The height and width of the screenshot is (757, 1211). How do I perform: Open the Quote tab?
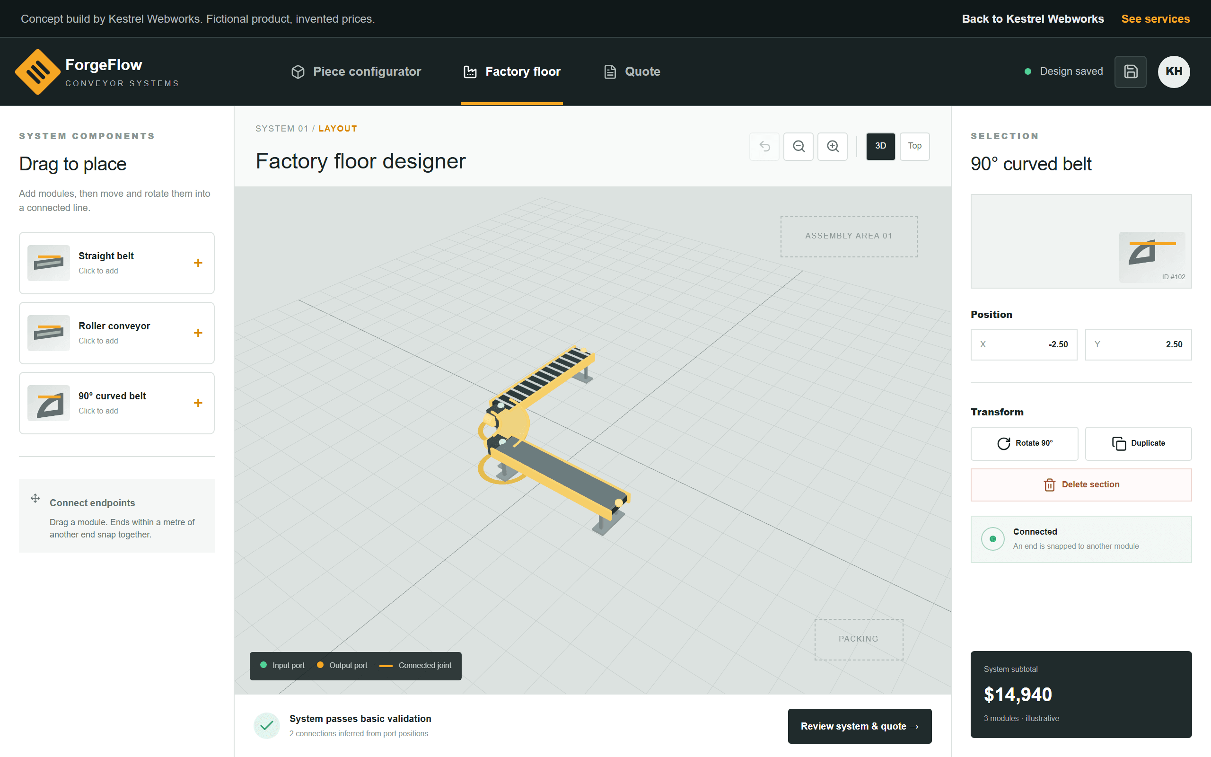click(x=632, y=71)
